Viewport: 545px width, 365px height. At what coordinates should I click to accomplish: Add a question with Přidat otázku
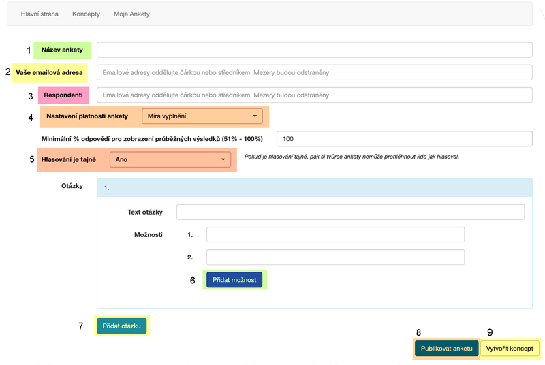tap(121, 326)
